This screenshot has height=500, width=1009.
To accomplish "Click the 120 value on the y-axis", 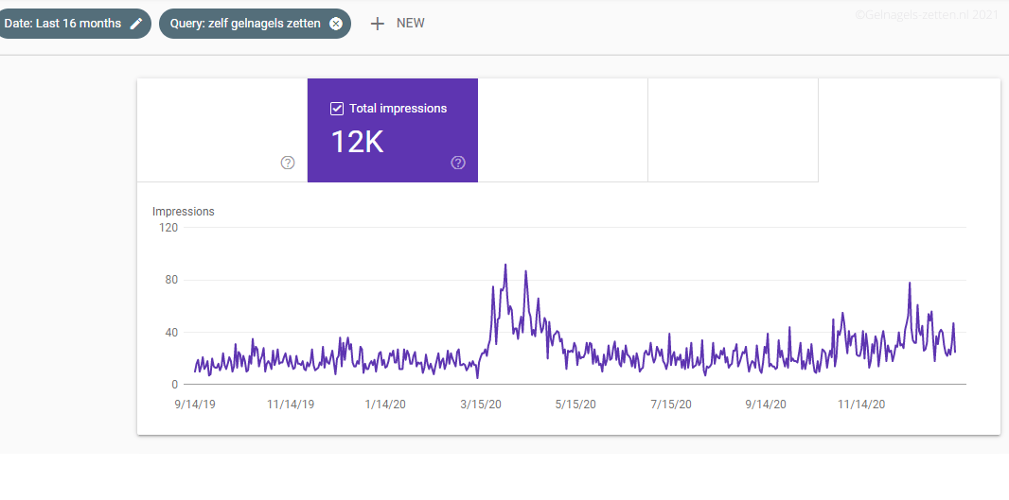I will 168,228.
